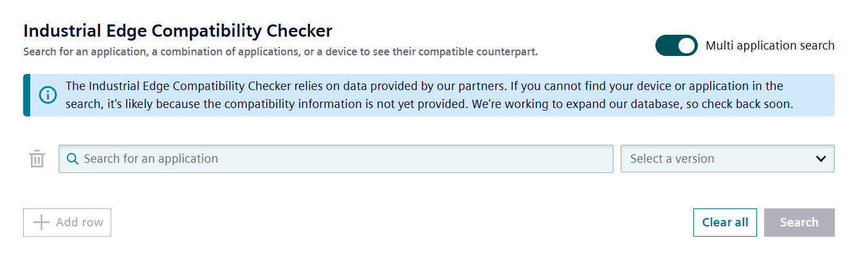The width and height of the screenshot is (849, 265).
Task: Click the dark teal left edge of the info banner
Action: pos(26,95)
